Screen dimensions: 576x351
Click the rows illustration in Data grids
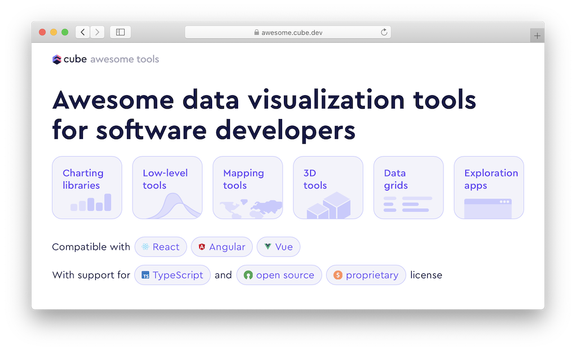408,205
